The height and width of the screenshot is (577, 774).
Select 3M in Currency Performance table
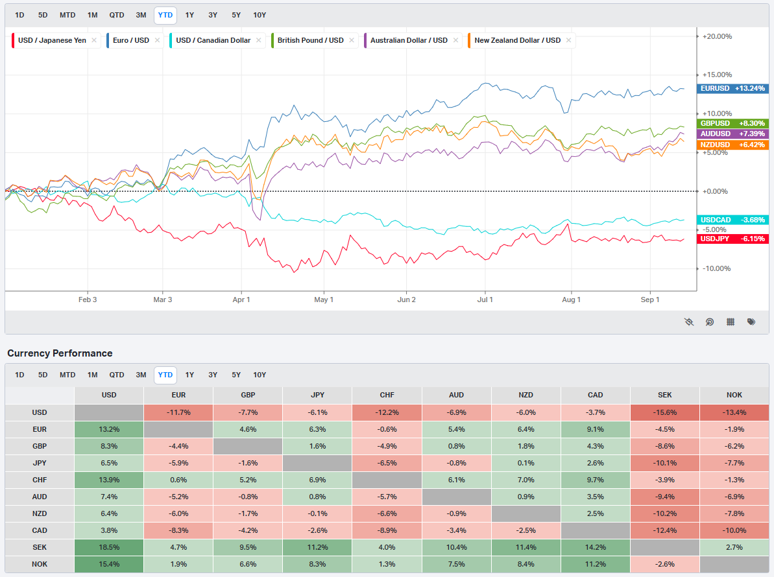pos(141,375)
